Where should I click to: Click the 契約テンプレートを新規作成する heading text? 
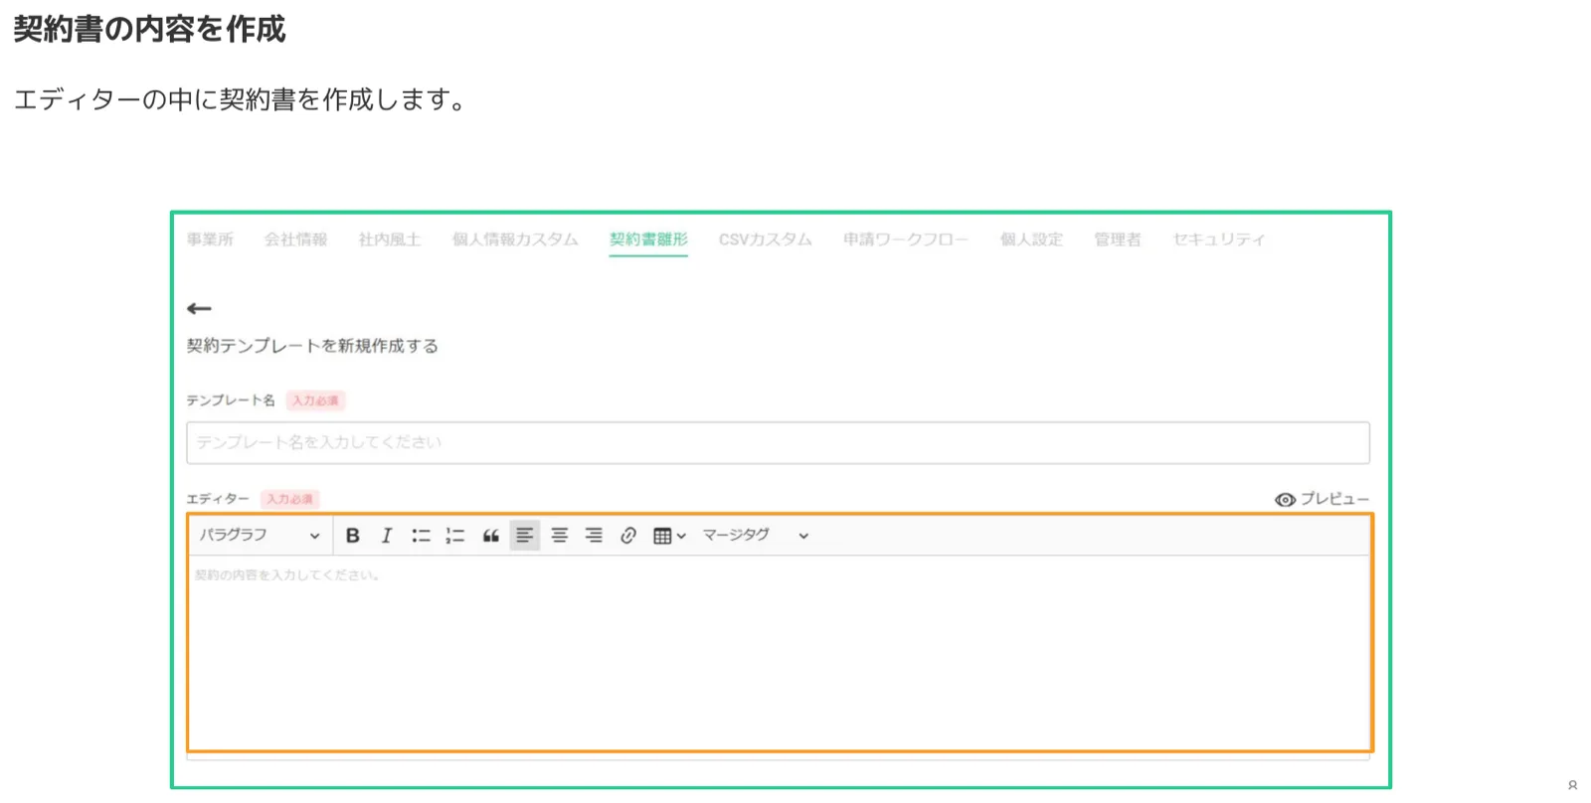[x=312, y=346]
